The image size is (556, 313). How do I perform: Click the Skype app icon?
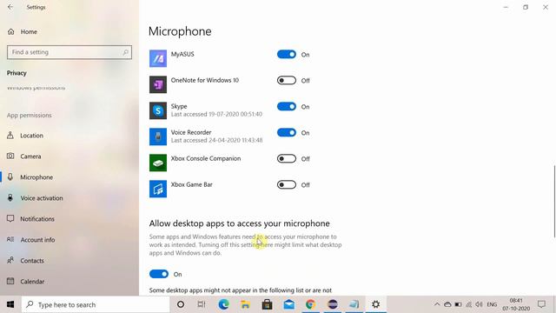coord(158,110)
